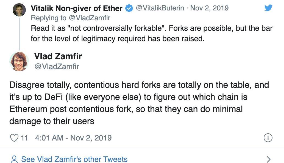284x163 pixels.
Task: Click the Vitalik Non-giver of Ether name
Action: click(76, 8)
